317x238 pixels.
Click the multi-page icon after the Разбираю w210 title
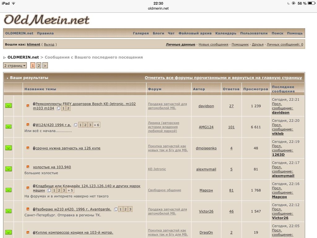coord(116,209)
